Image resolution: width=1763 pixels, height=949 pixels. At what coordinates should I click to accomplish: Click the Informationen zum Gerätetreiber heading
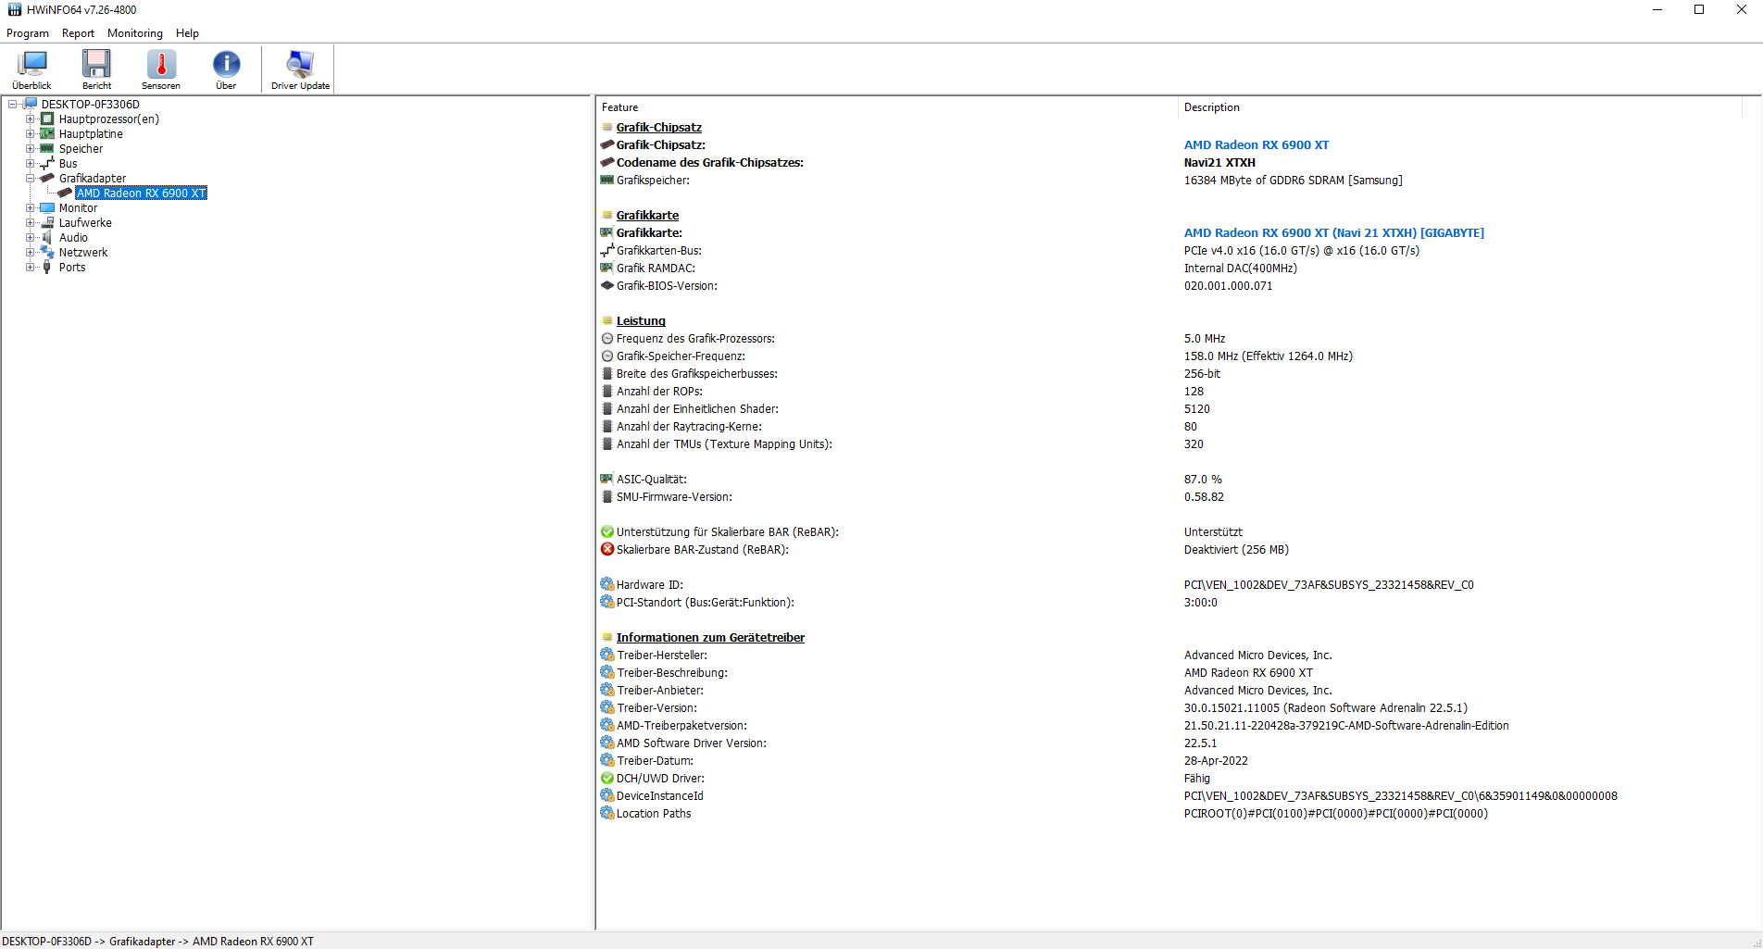pyautogui.click(x=710, y=637)
